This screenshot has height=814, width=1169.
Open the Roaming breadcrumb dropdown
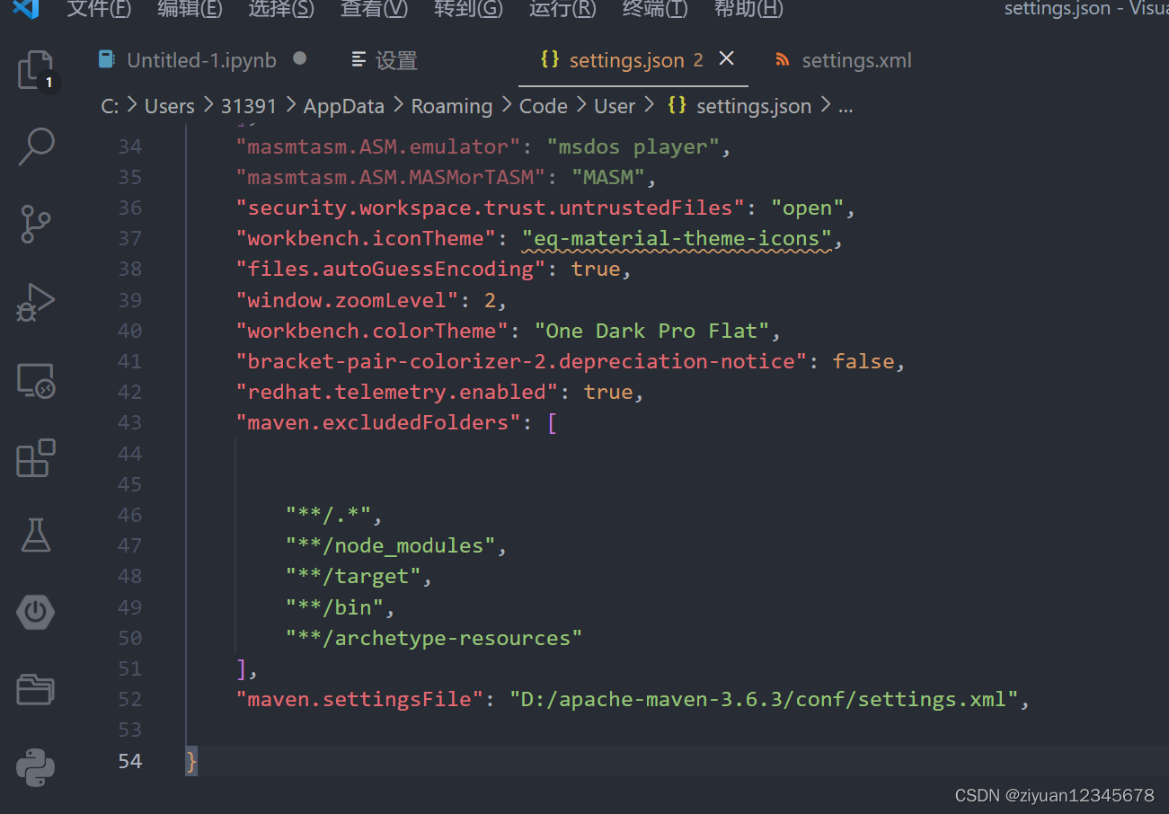coord(451,105)
